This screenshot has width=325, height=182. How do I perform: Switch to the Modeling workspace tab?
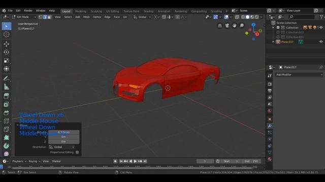coord(81,11)
